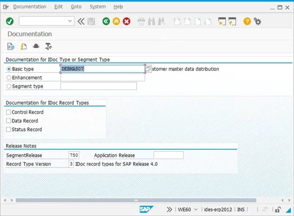Open Help with the question mark icon
The width and height of the screenshot is (294, 216).
(247, 21)
